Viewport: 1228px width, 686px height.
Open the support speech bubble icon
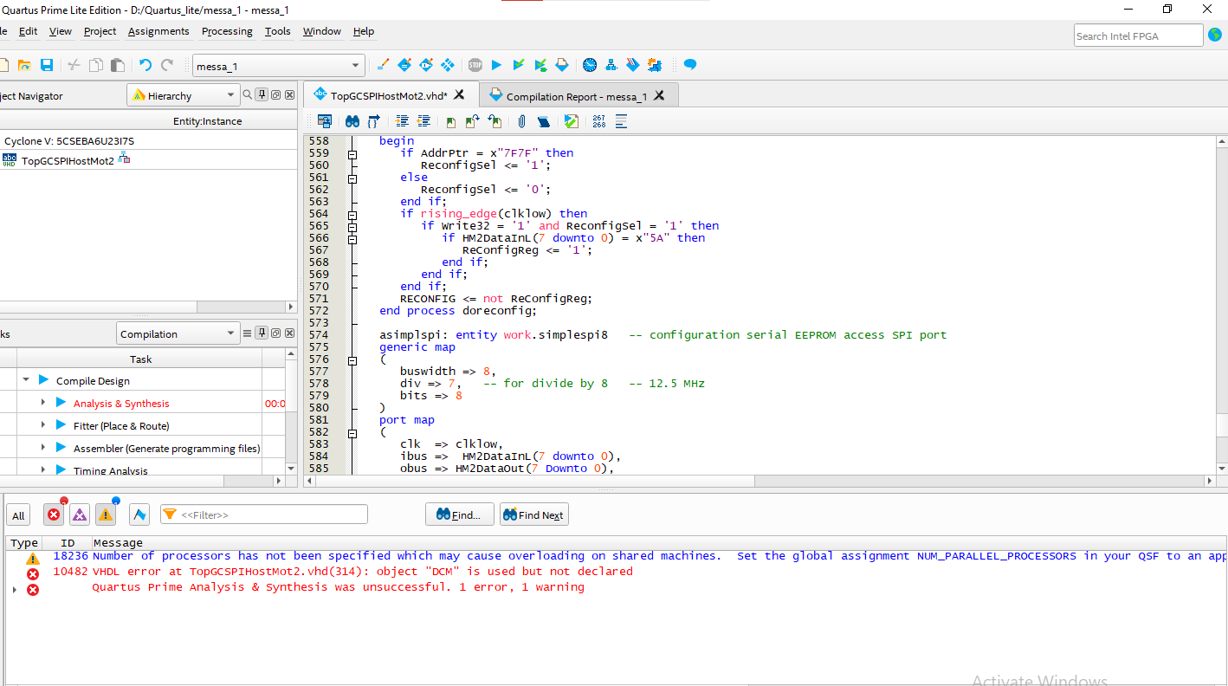pos(690,65)
